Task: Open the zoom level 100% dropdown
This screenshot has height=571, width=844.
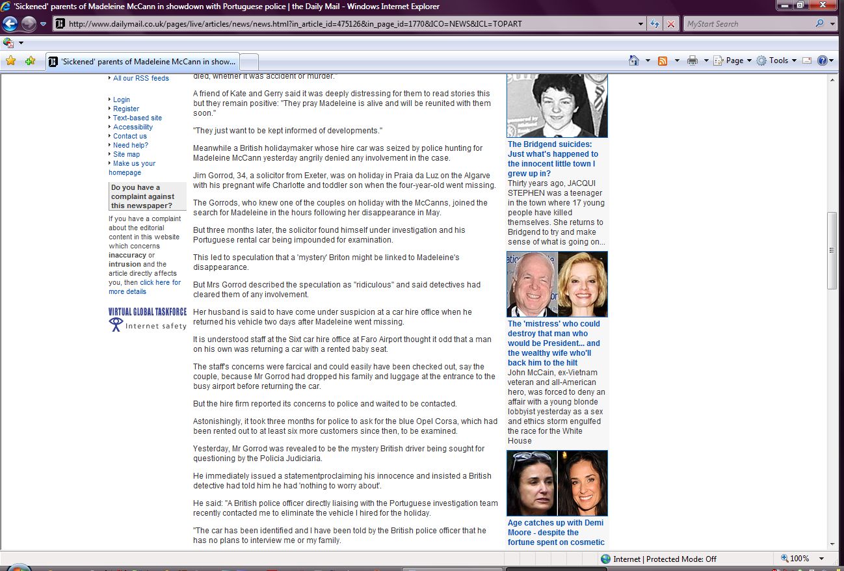Action: 822,559
